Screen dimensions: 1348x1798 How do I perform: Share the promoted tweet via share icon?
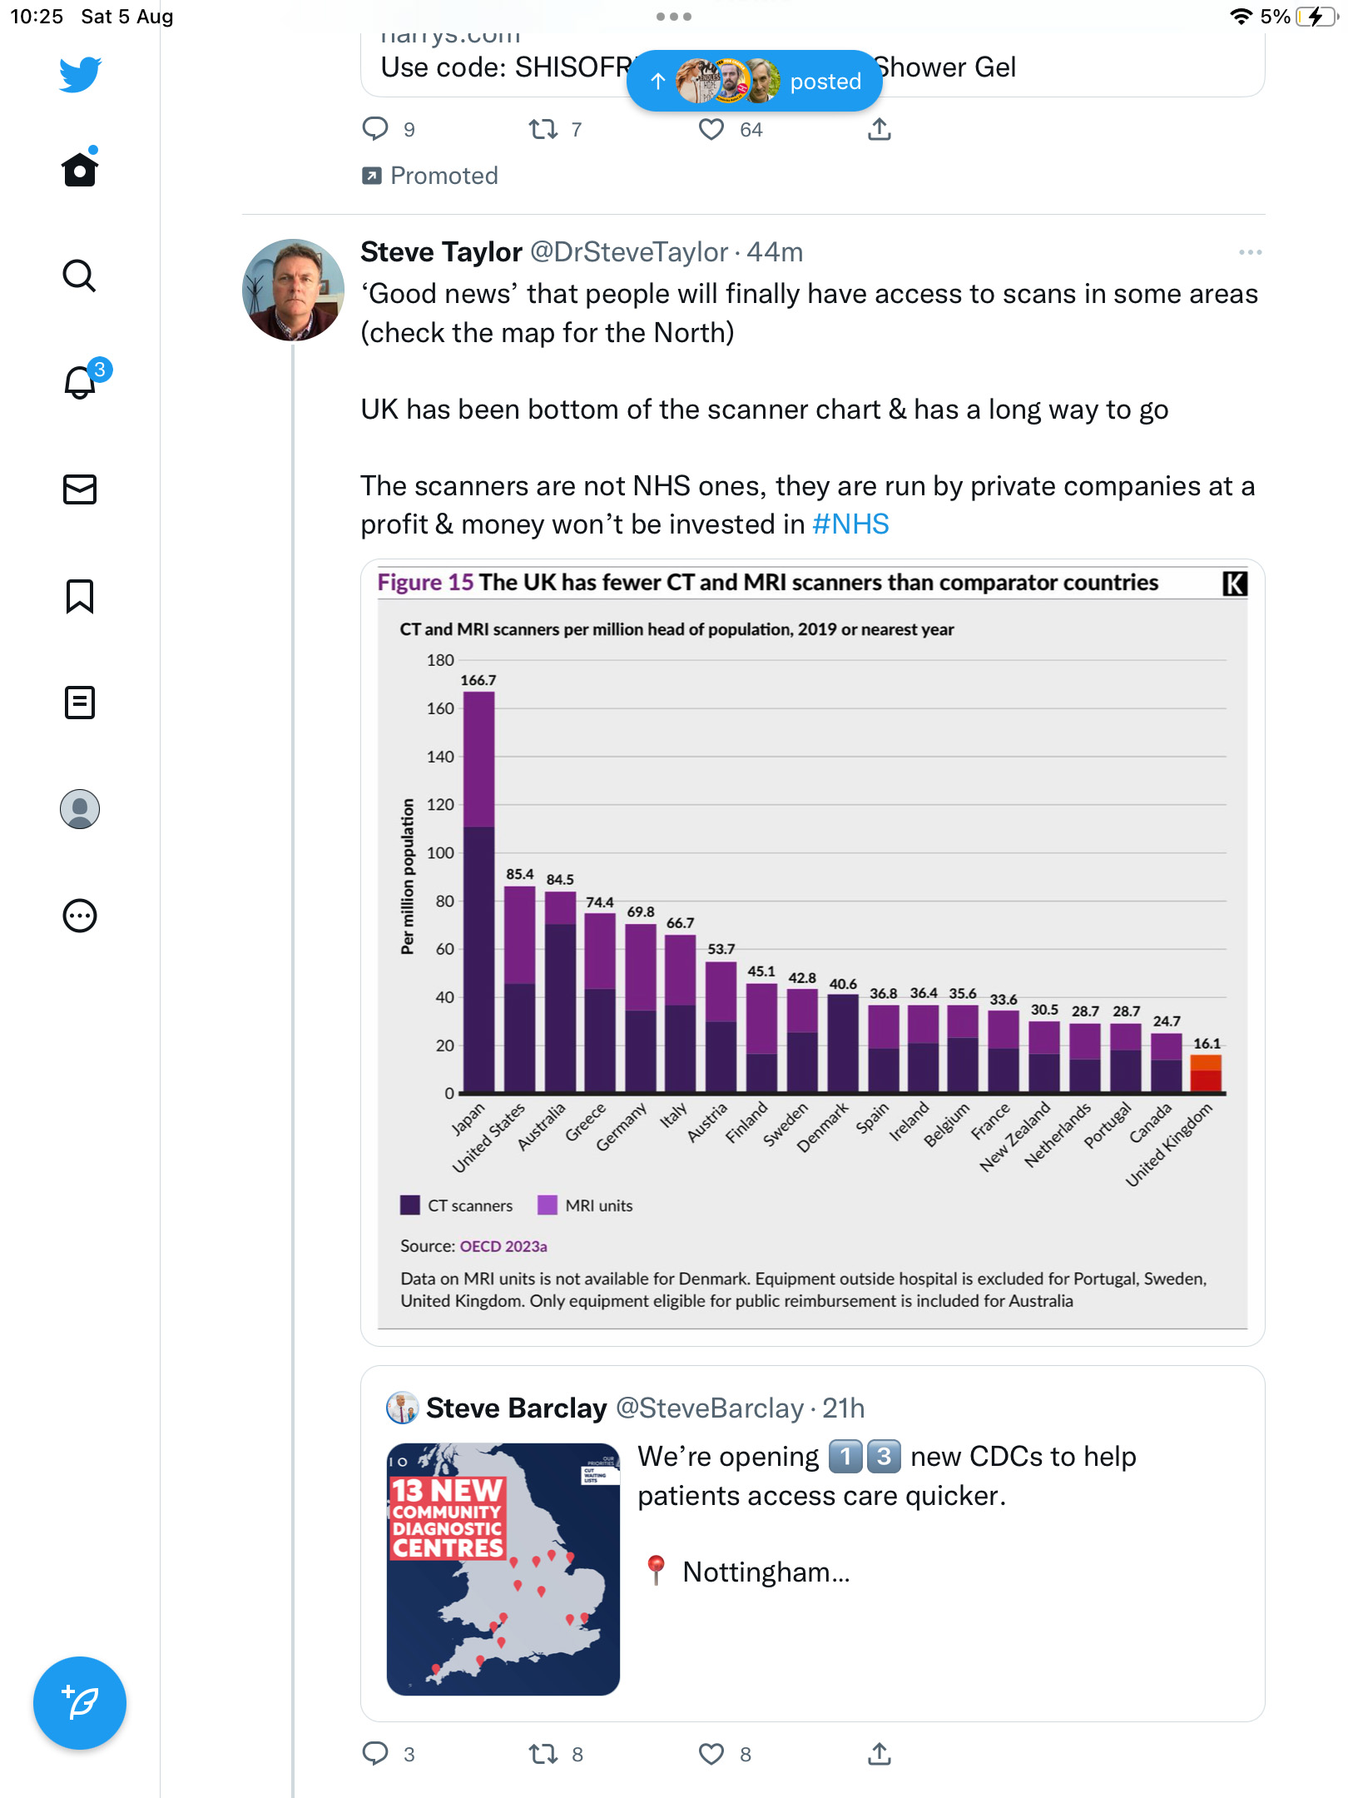tap(880, 129)
